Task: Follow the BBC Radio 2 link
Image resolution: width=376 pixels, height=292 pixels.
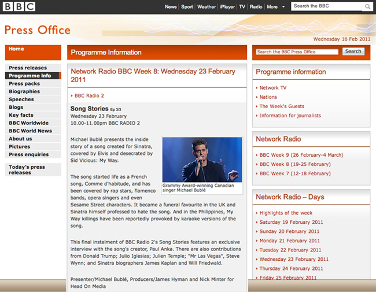Action: [89, 95]
